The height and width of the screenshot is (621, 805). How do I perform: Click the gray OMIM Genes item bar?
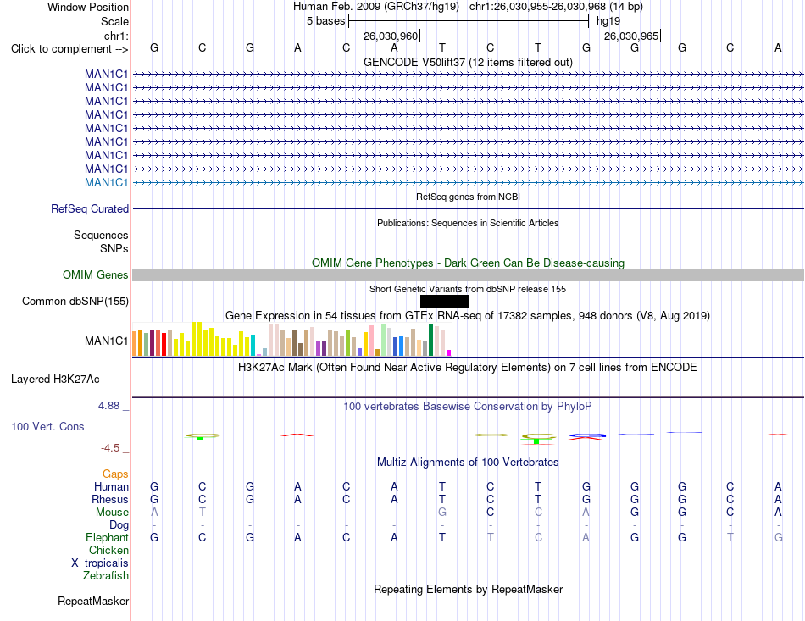point(468,275)
